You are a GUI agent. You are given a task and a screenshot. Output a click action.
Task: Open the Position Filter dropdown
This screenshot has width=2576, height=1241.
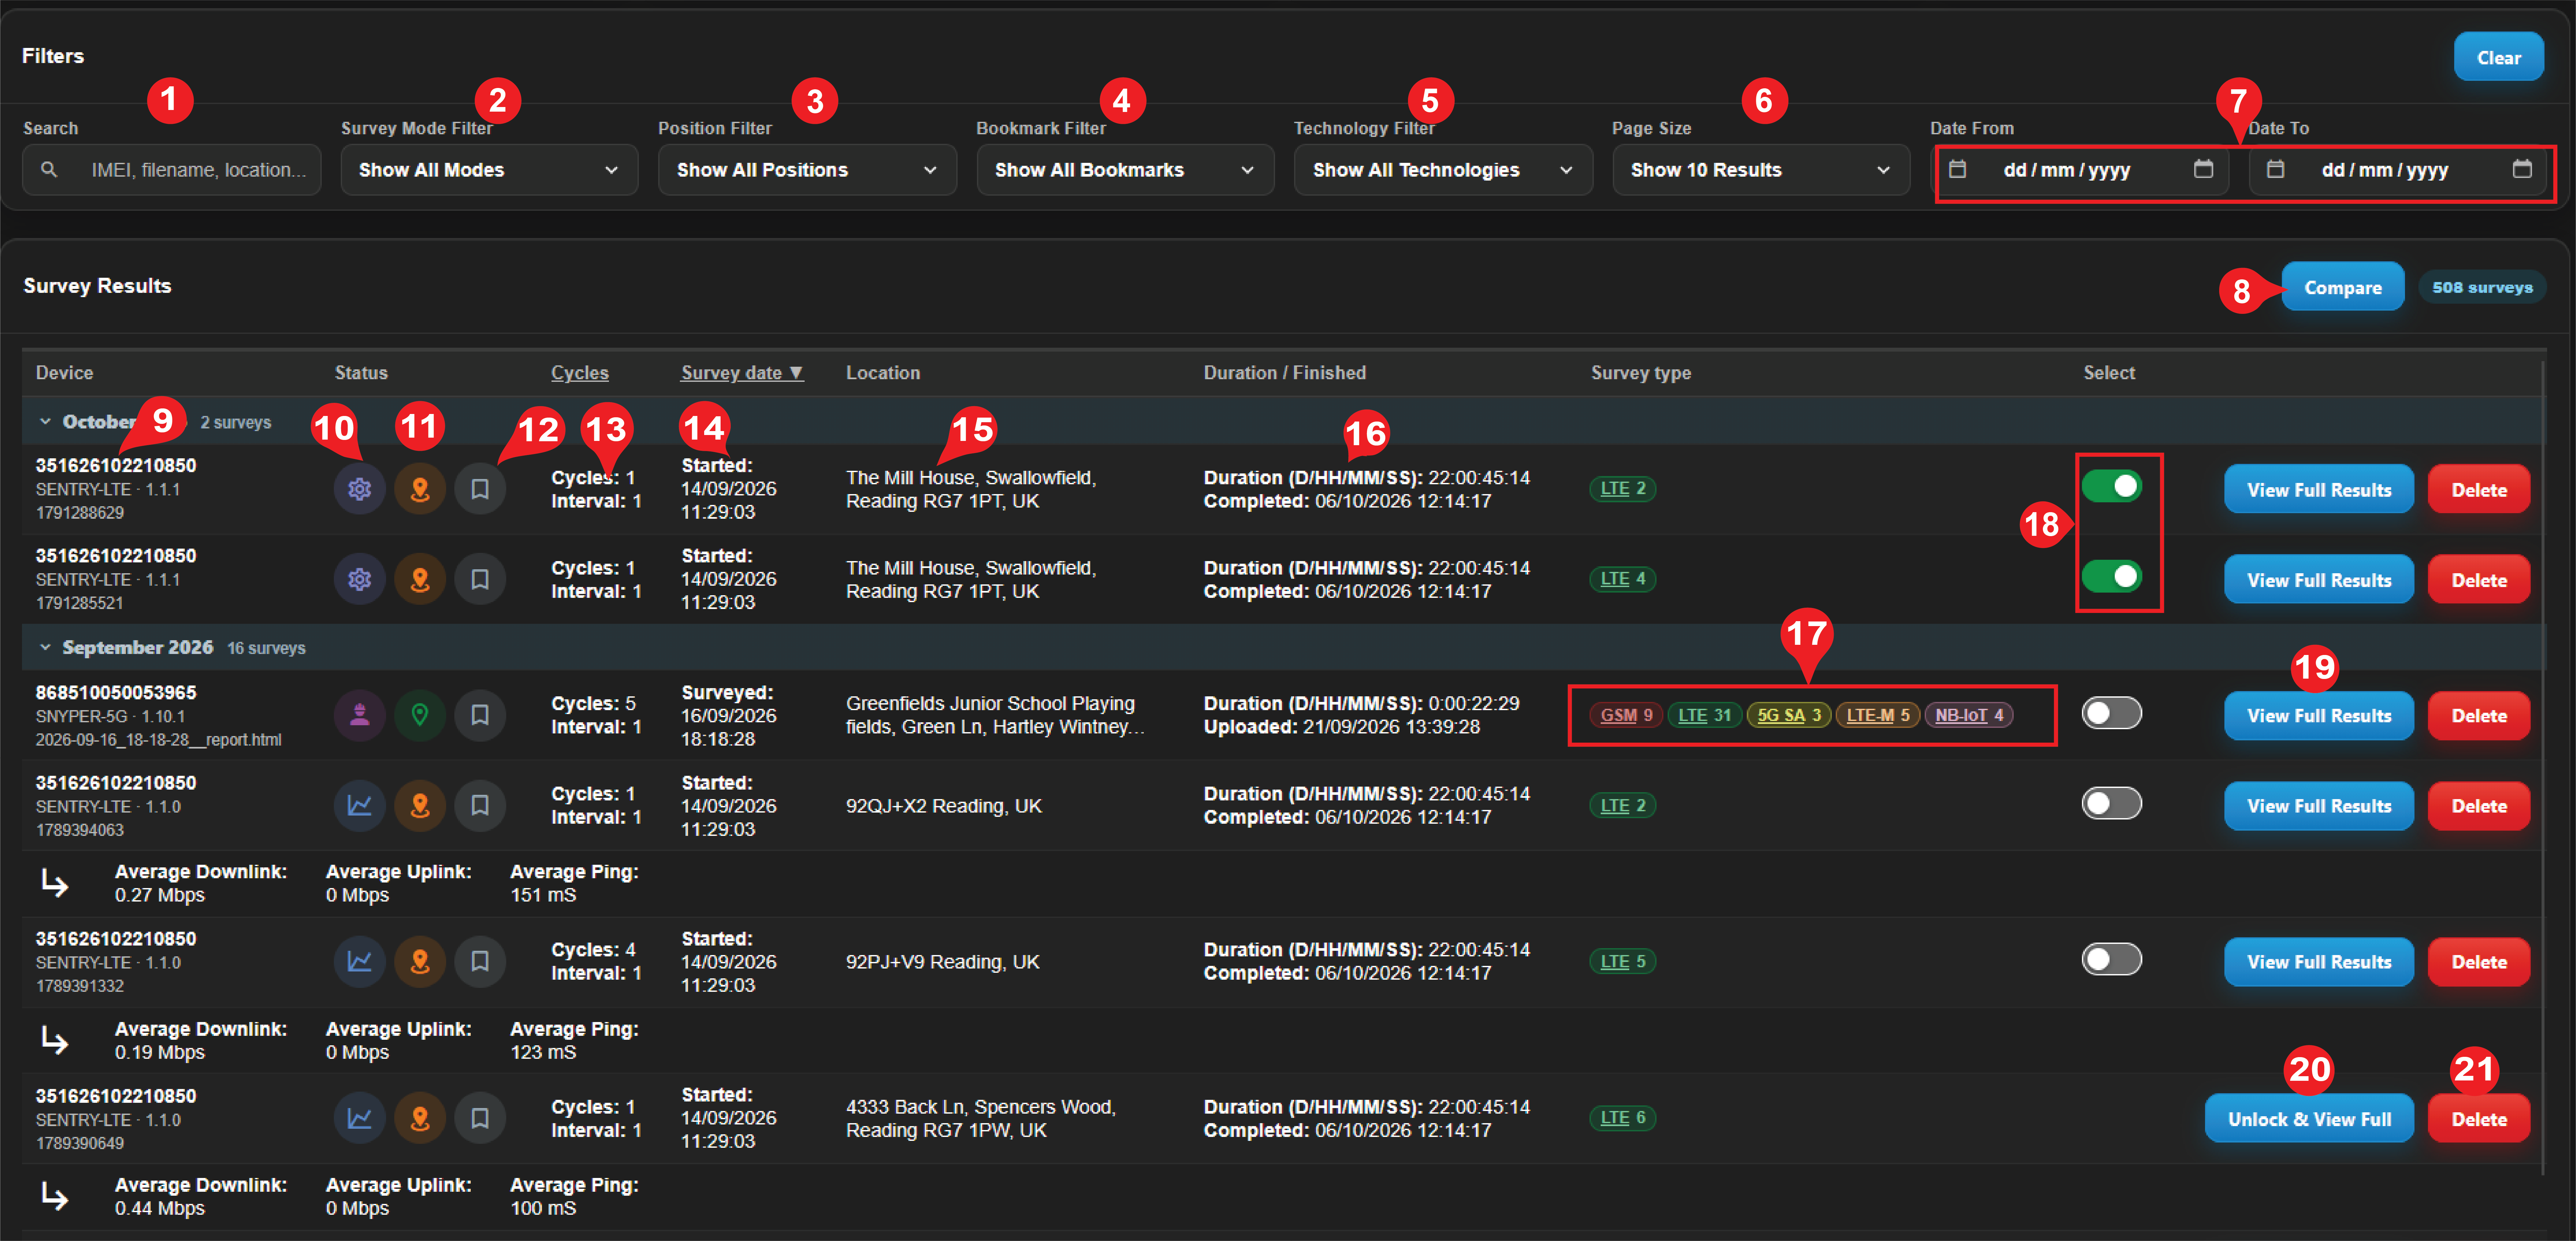807,170
